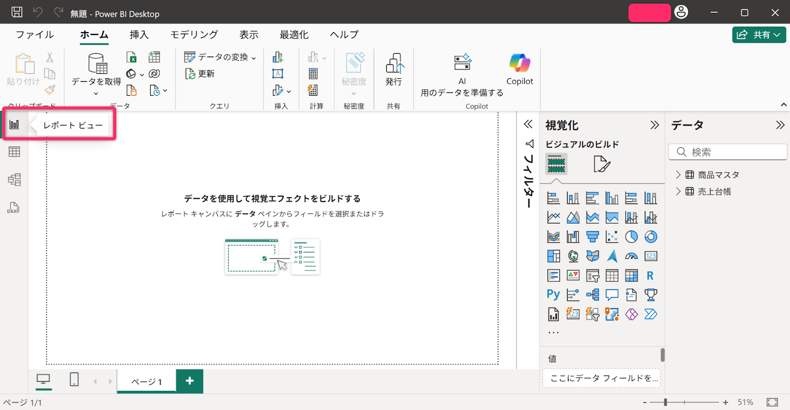The height and width of the screenshot is (410, 790).
Task: Click the Report view icon in the sidebar
Action: 14,124
